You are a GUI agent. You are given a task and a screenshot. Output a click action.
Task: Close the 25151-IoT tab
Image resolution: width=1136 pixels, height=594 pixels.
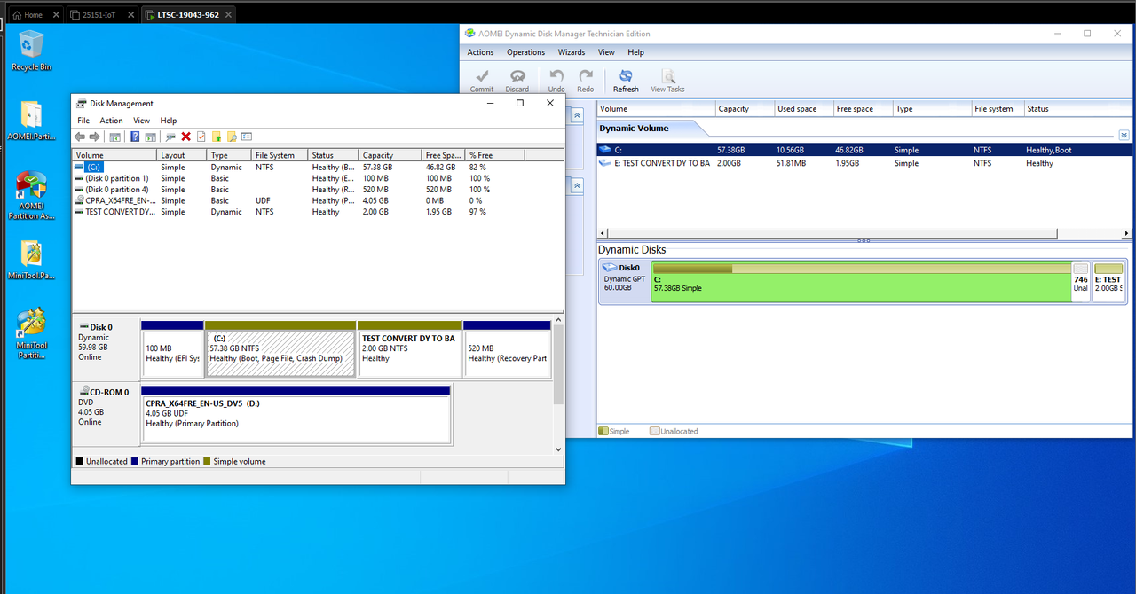point(130,15)
